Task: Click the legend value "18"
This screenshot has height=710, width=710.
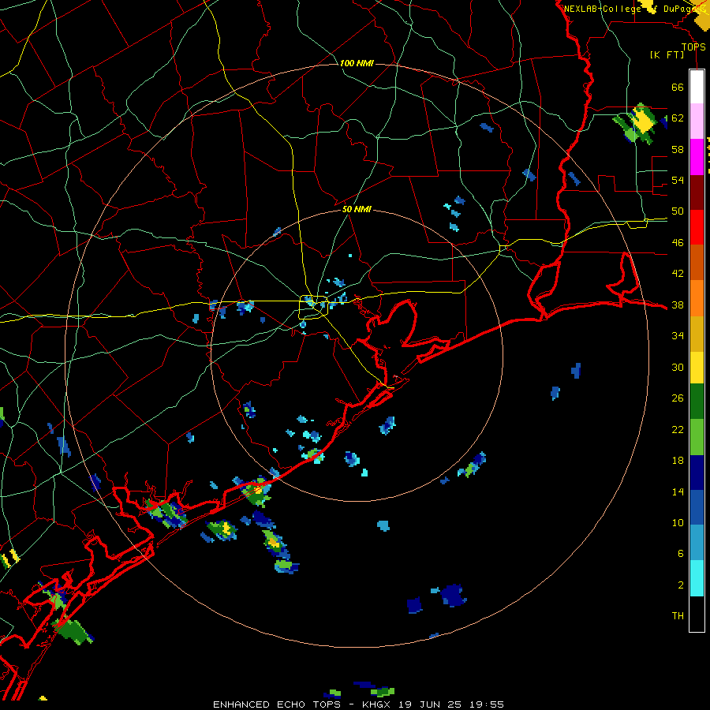Action: click(678, 461)
